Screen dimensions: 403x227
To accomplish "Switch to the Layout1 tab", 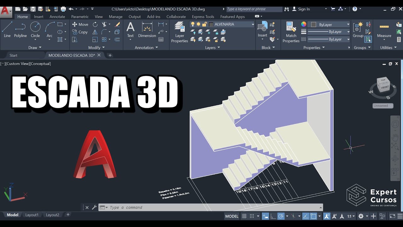I will pyautogui.click(x=32, y=215).
